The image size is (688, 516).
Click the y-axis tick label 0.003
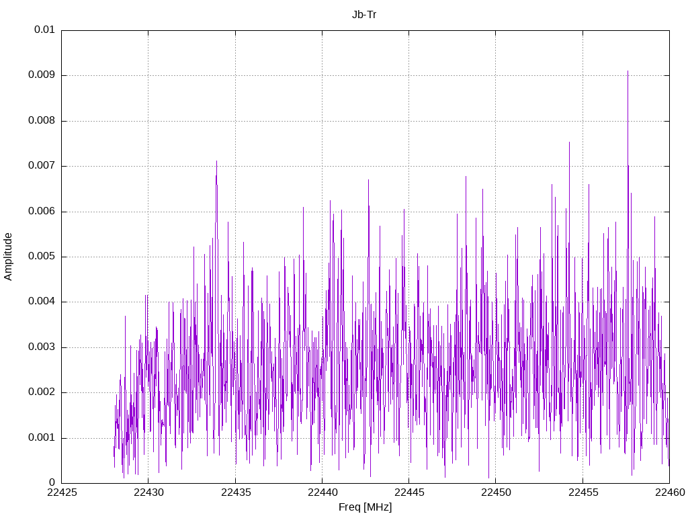pos(42,347)
